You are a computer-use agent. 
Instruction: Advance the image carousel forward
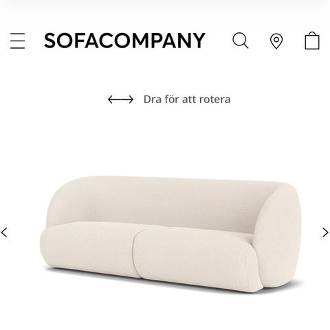325,232
